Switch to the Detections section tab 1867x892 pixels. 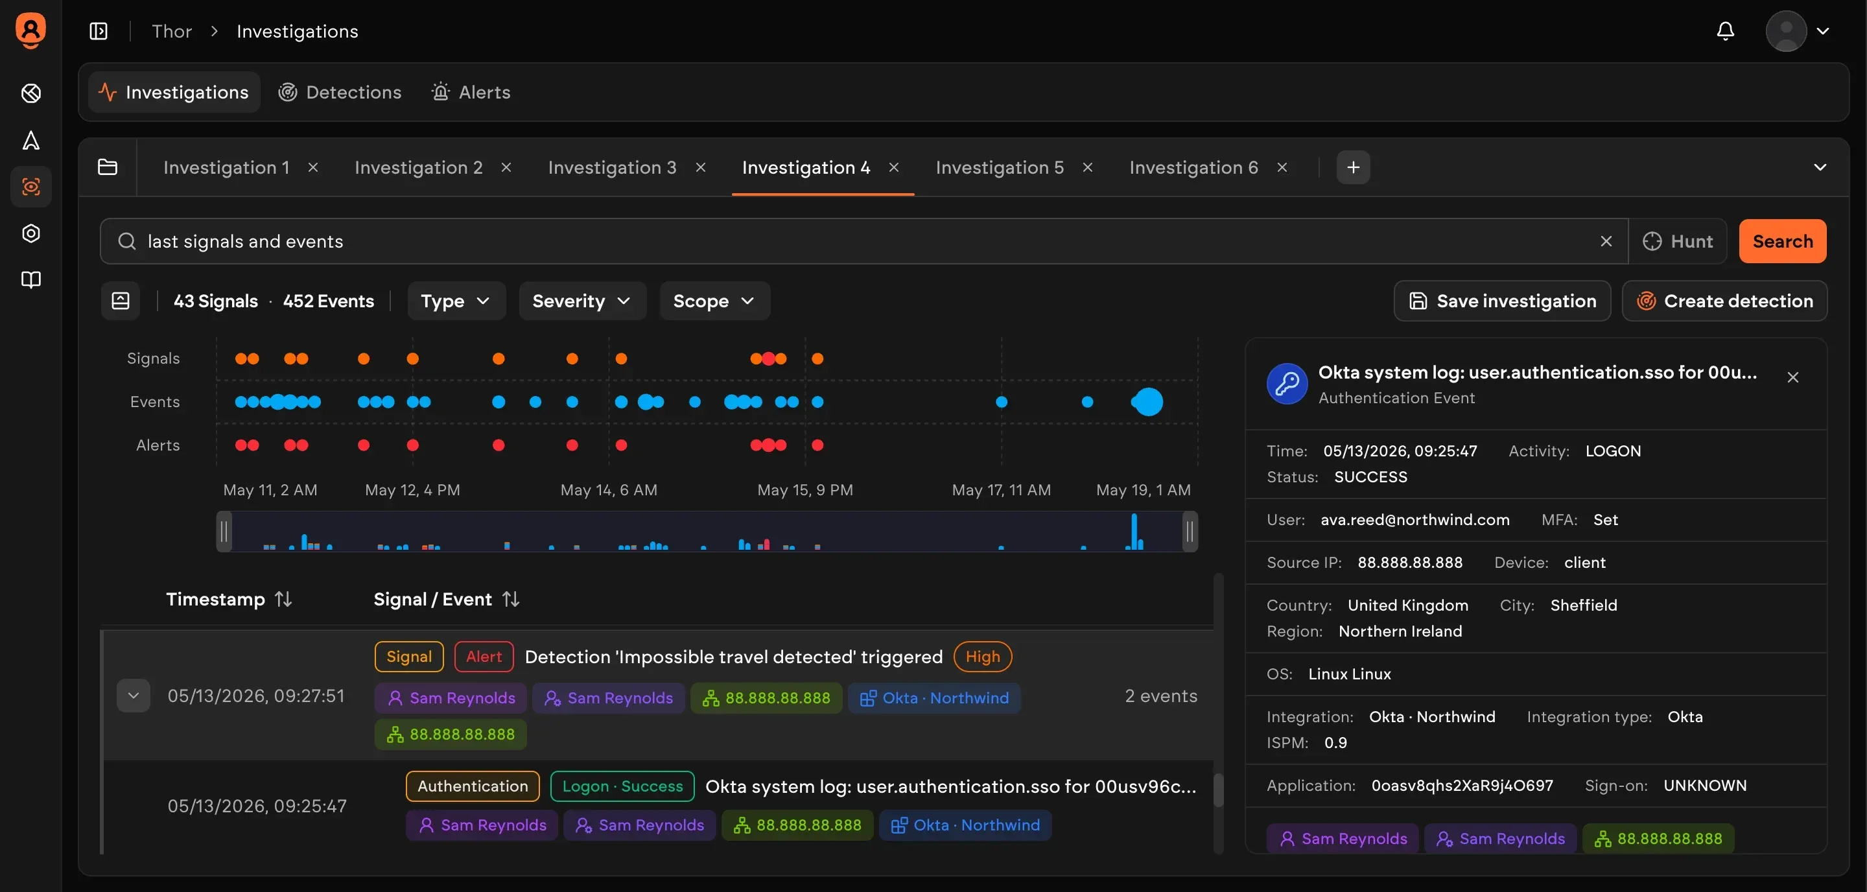tap(340, 92)
